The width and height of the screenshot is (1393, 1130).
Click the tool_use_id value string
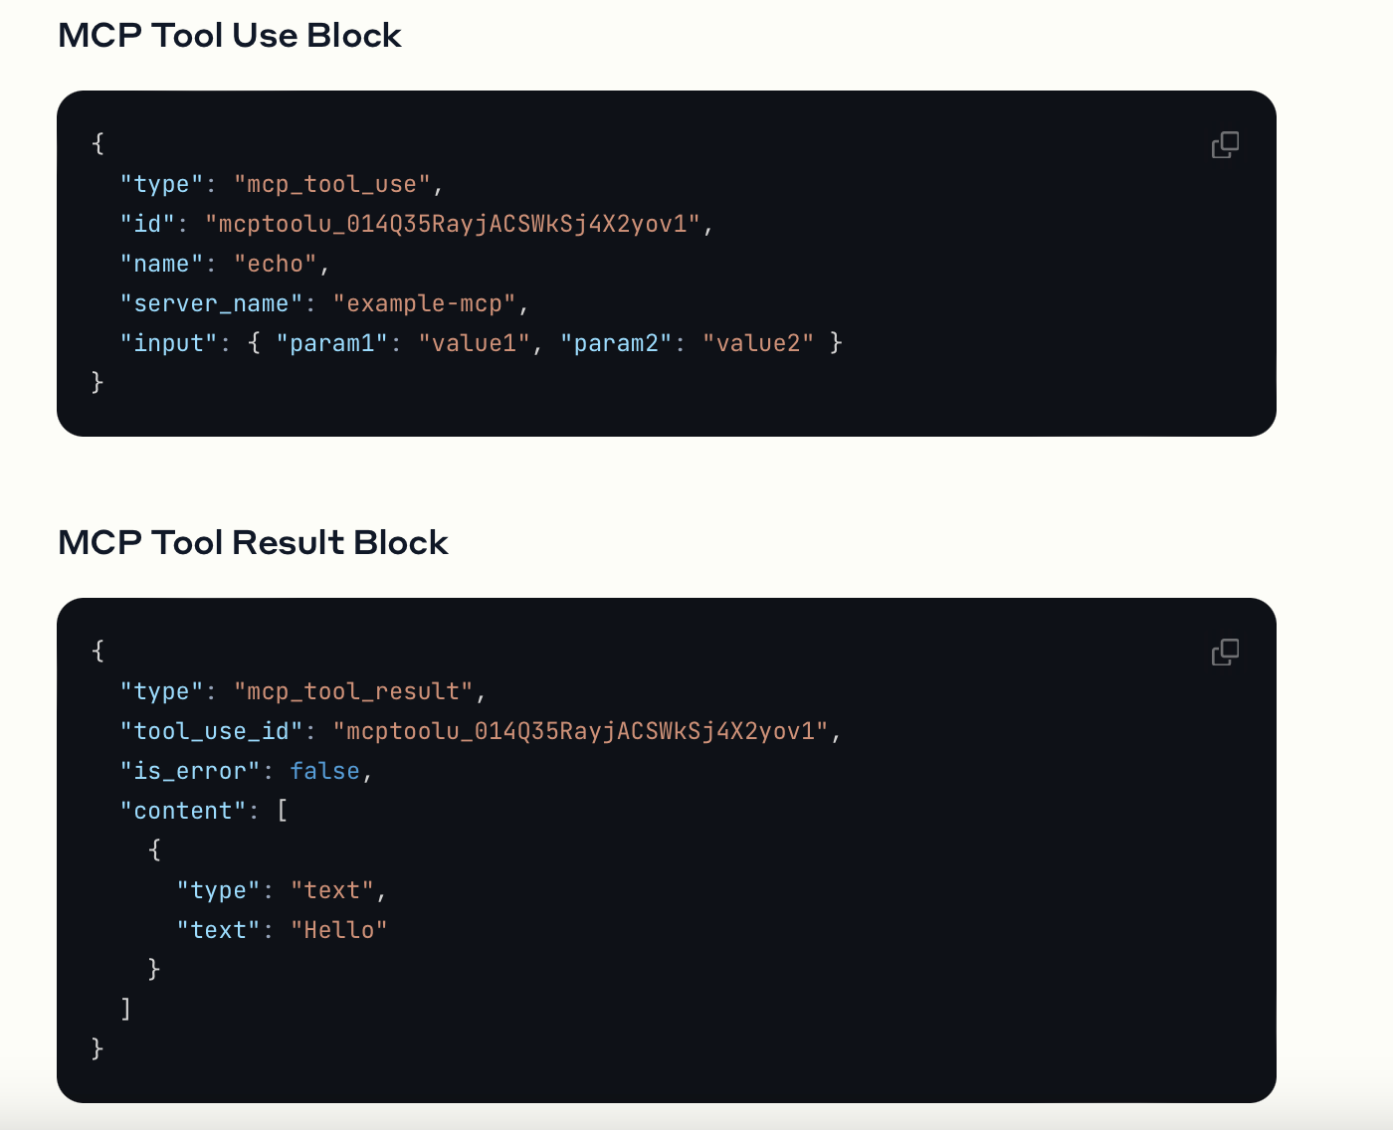pos(581,731)
